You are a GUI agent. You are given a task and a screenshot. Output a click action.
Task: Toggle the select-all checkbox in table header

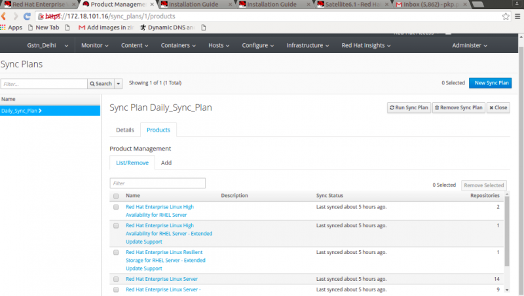pos(116,196)
